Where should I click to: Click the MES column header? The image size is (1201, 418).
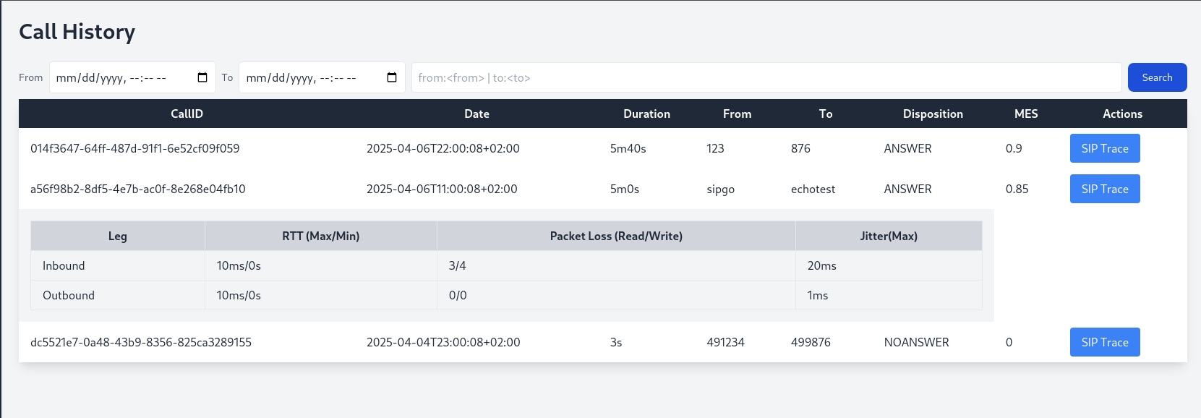[x=1025, y=114]
